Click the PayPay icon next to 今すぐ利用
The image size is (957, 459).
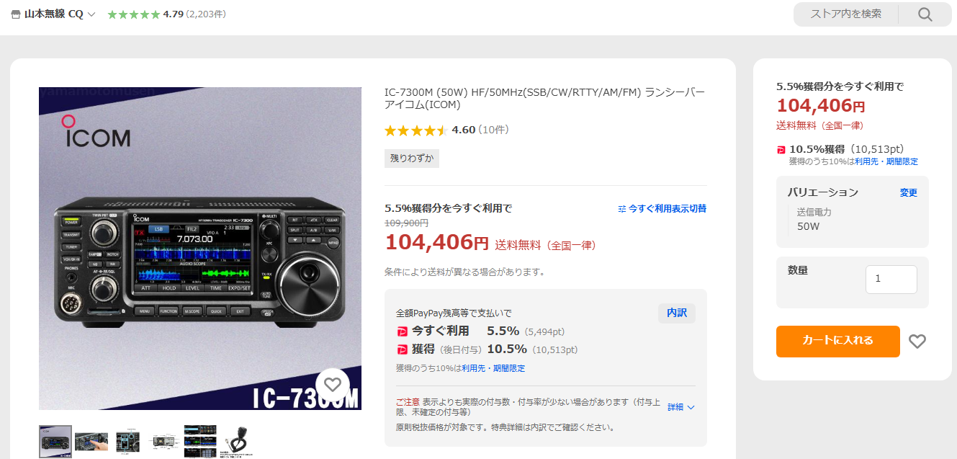tap(402, 331)
